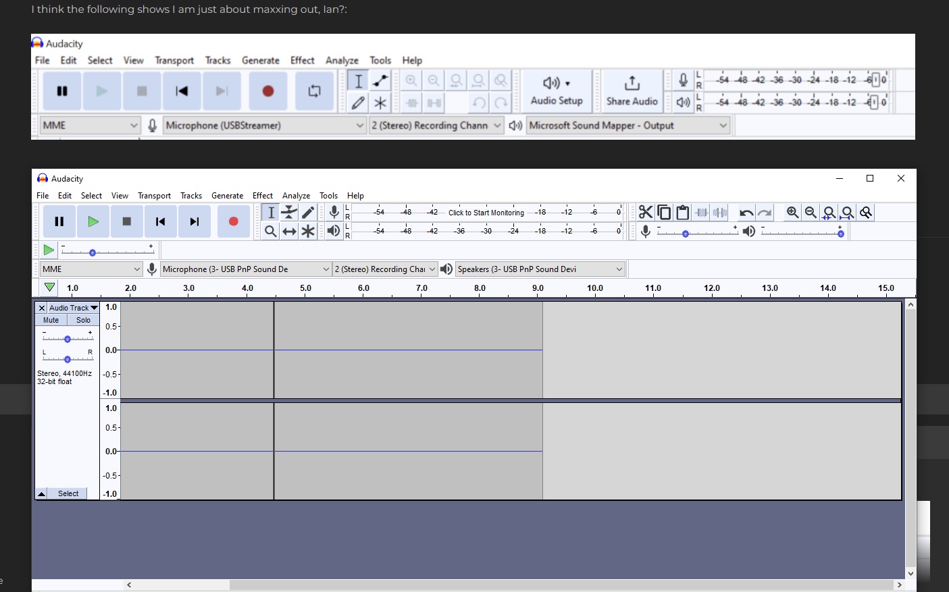
Task: Click the Copy icon in lower Audacity
Action: click(x=664, y=213)
